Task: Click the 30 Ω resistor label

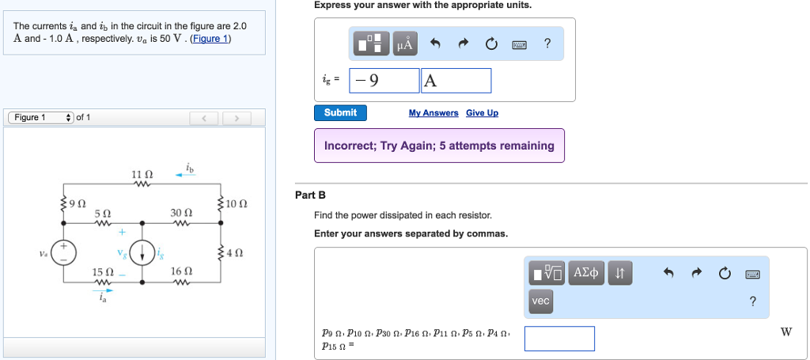Action: [x=181, y=212]
